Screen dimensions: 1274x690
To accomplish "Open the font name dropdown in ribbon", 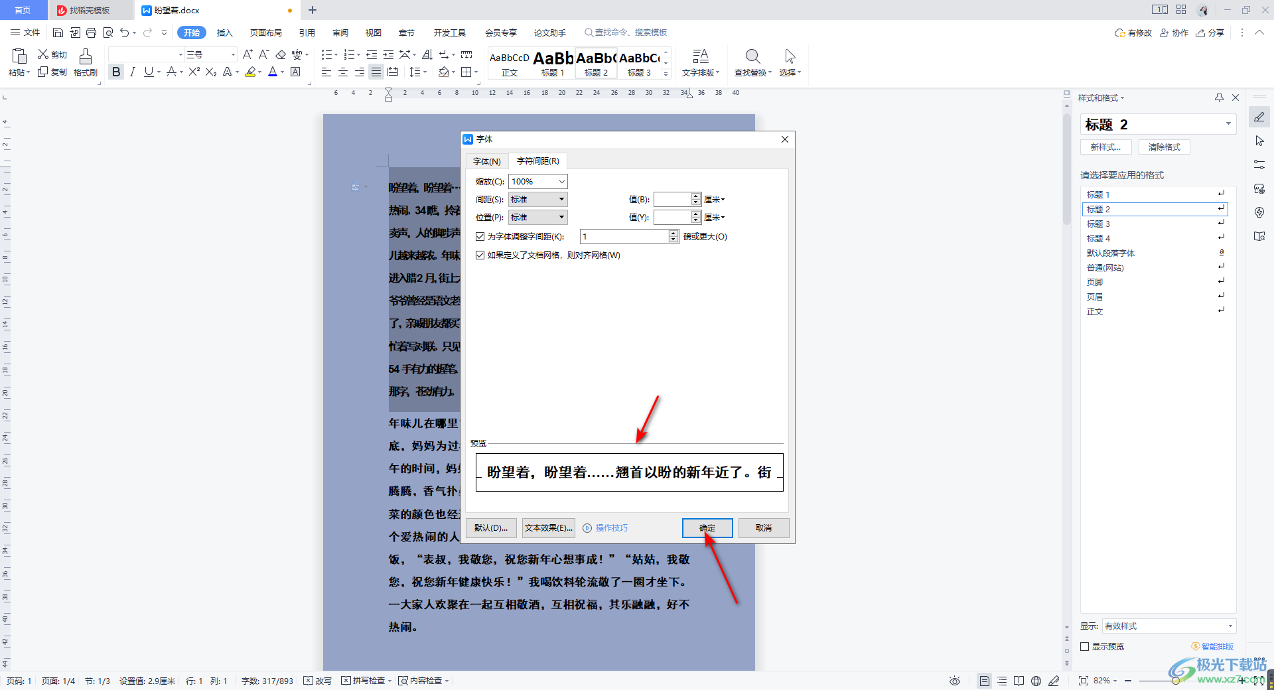I will tap(180, 54).
